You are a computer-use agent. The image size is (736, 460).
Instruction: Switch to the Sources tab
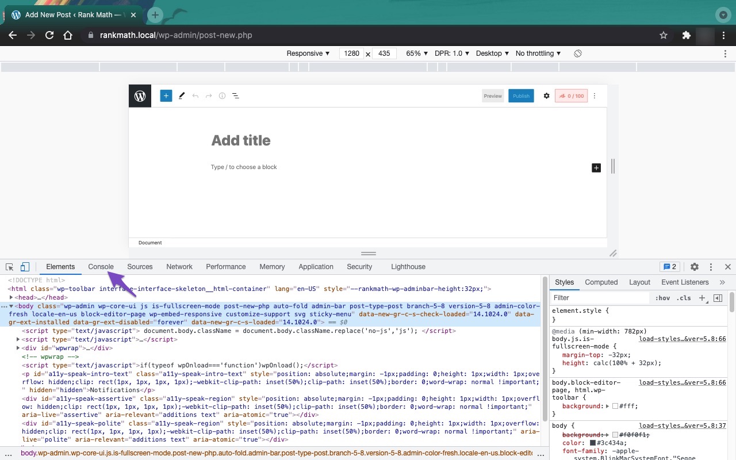coord(140,267)
